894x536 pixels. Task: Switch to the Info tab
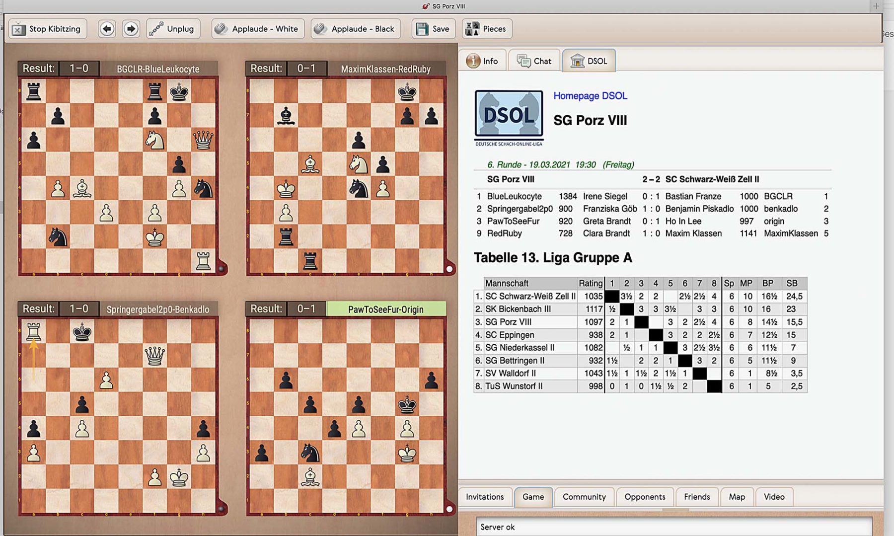point(482,61)
